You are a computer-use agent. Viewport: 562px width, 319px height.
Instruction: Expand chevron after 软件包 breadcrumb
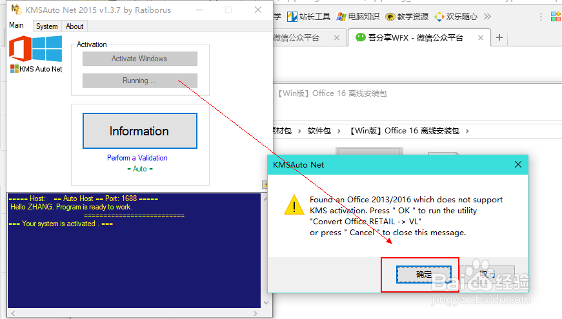click(x=339, y=131)
